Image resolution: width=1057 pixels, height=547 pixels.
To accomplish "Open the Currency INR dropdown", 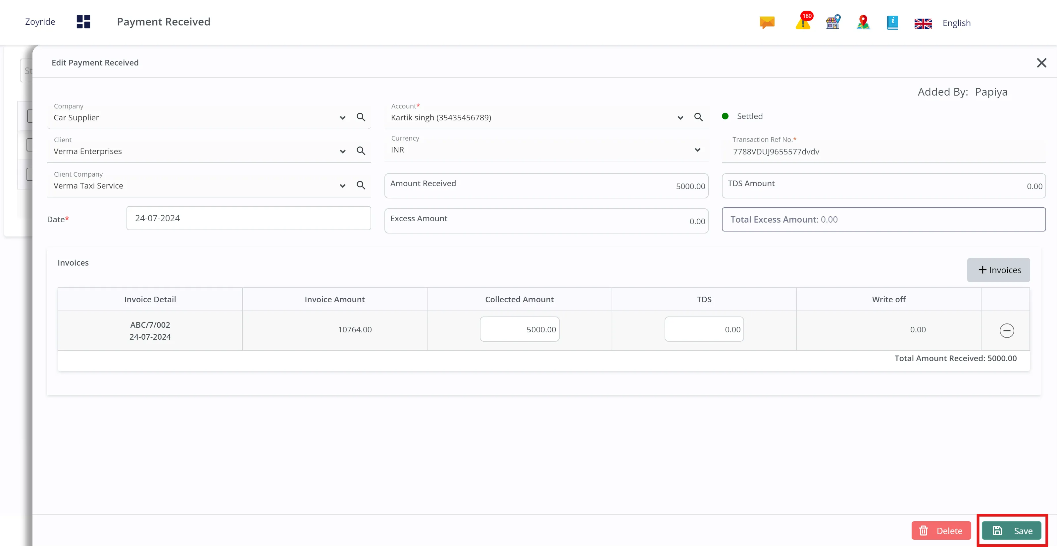I will point(698,150).
